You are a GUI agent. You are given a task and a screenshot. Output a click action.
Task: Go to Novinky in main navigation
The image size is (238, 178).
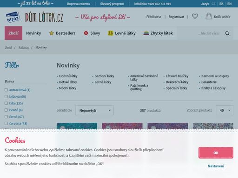coord(33,33)
